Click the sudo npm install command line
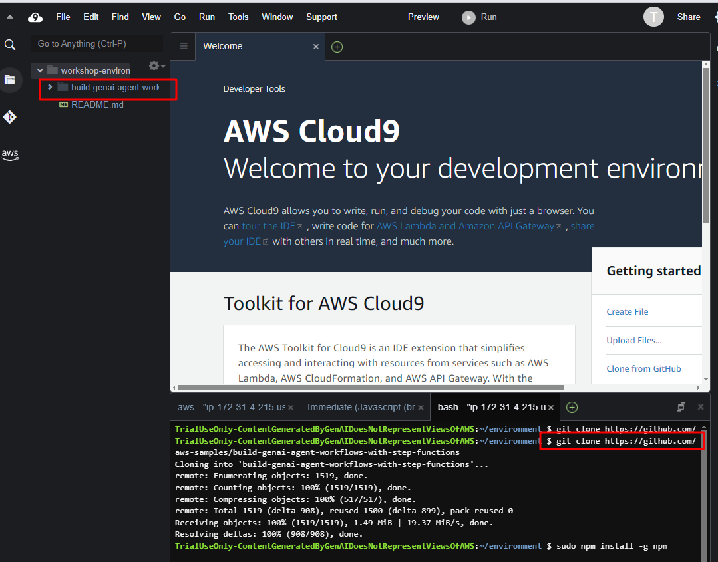 pos(612,546)
